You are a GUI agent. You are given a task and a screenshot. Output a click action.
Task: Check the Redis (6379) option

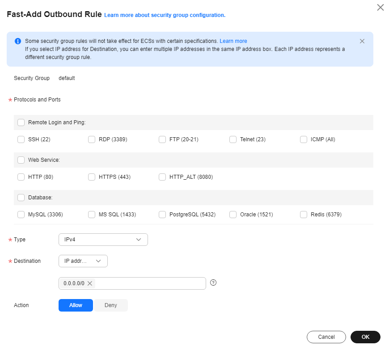click(304, 214)
